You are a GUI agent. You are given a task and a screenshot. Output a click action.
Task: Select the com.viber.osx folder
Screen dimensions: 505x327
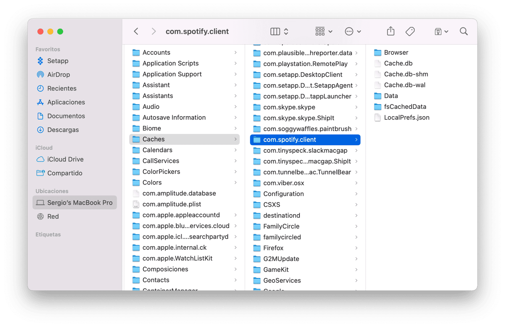tap(305, 183)
